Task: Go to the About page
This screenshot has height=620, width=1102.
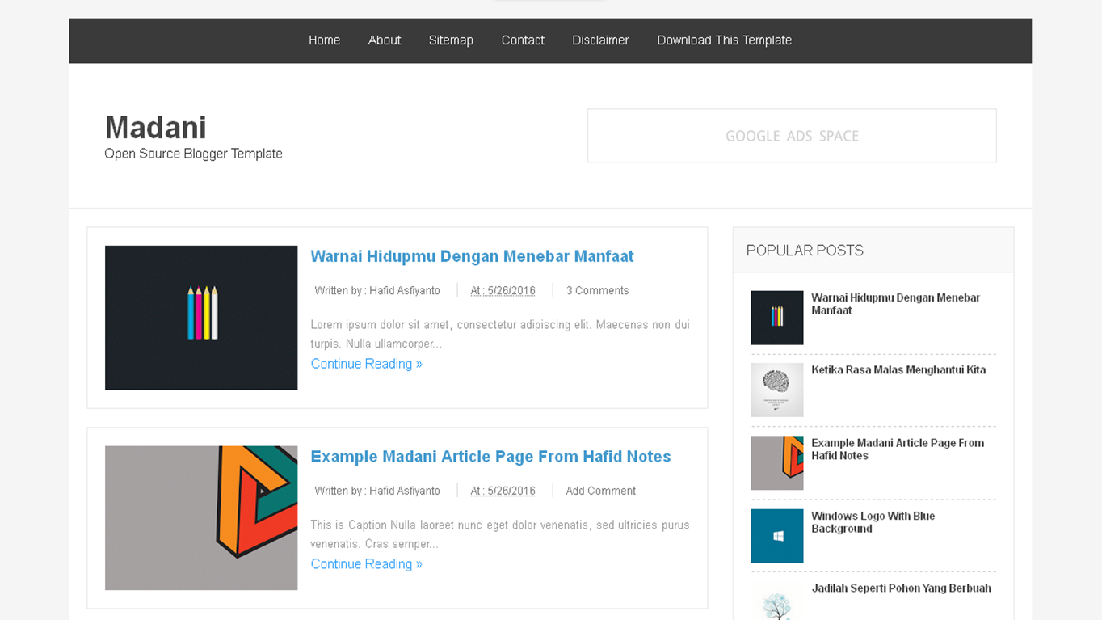Action: [x=385, y=40]
